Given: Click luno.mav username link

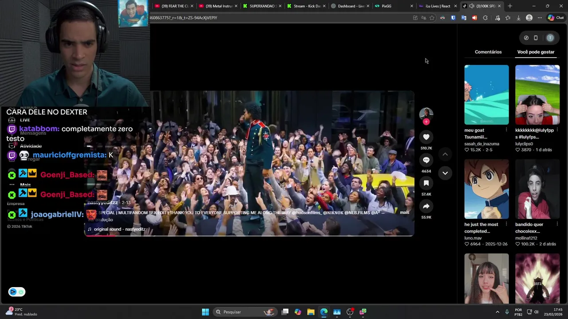Looking at the screenshot, I should pos(473,238).
